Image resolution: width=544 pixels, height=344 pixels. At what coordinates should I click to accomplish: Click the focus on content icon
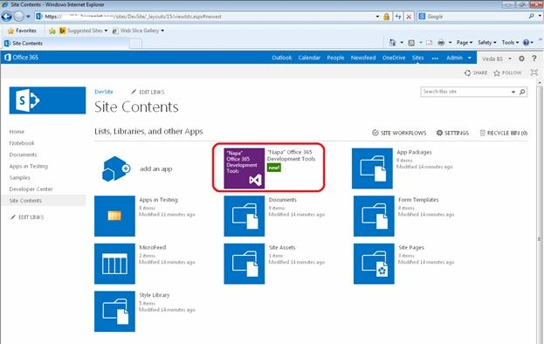[x=534, y=72]
